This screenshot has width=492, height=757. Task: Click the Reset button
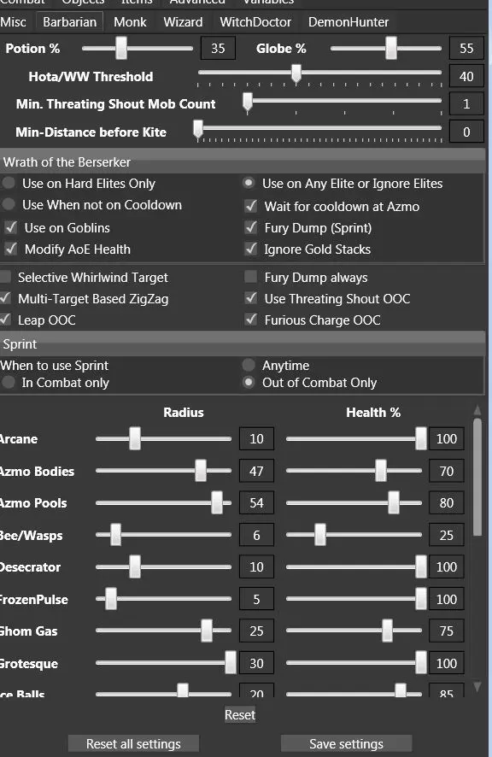240,714
